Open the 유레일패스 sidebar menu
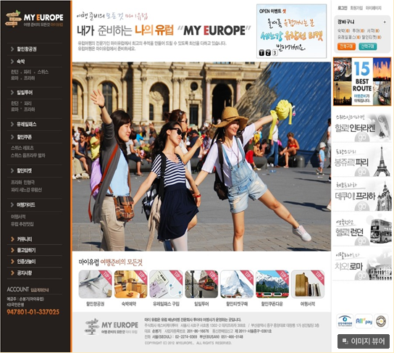This screenshot has width=394, height=353. coord(27,124)
